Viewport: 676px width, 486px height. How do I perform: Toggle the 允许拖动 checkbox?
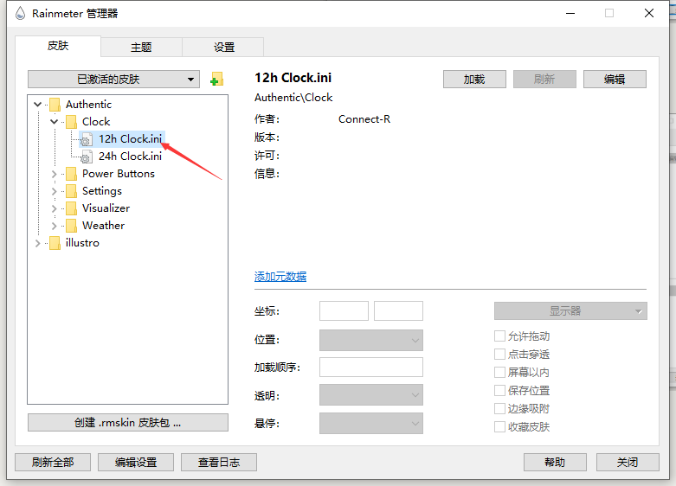pyautogui.click(x=499, y=336)
